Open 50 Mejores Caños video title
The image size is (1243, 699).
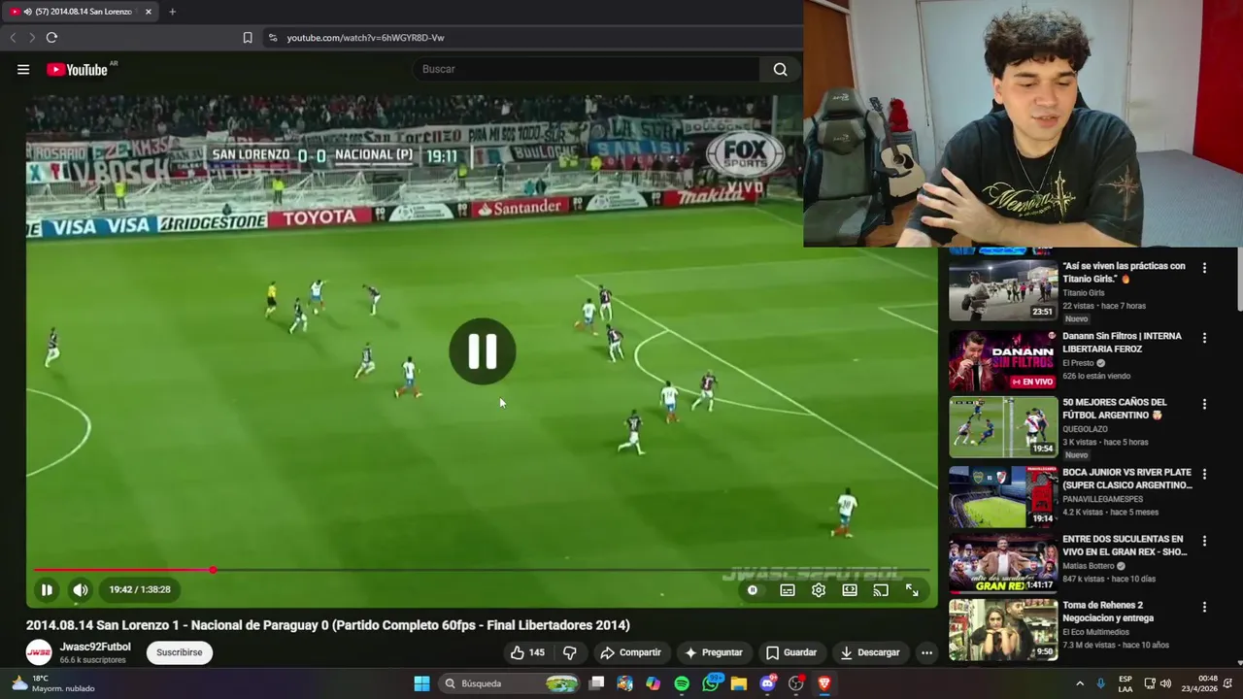coord(1115,409)
